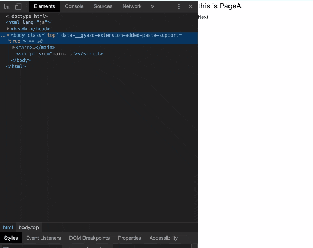Viewport: 313px width, 248px height.
Task: Expand the head element node
Action: [x=8, y=29]
